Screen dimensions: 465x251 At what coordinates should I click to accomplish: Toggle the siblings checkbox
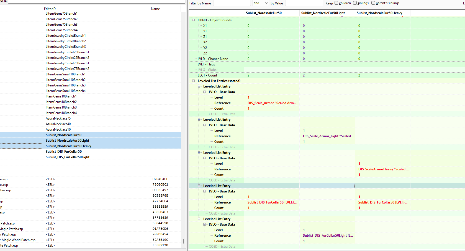point(355,3)
